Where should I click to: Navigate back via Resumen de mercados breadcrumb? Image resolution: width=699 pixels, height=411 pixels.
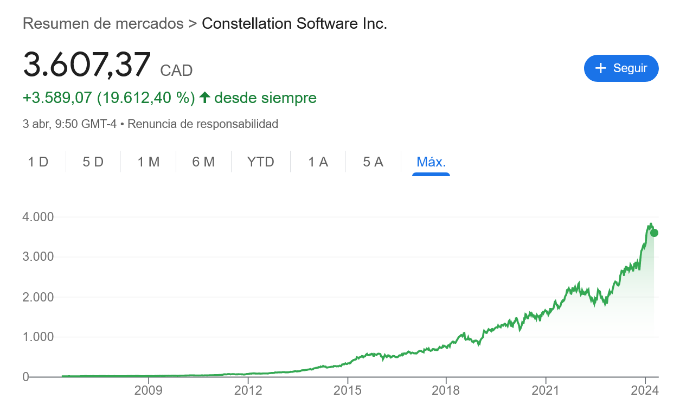click(x=101, y=24)
